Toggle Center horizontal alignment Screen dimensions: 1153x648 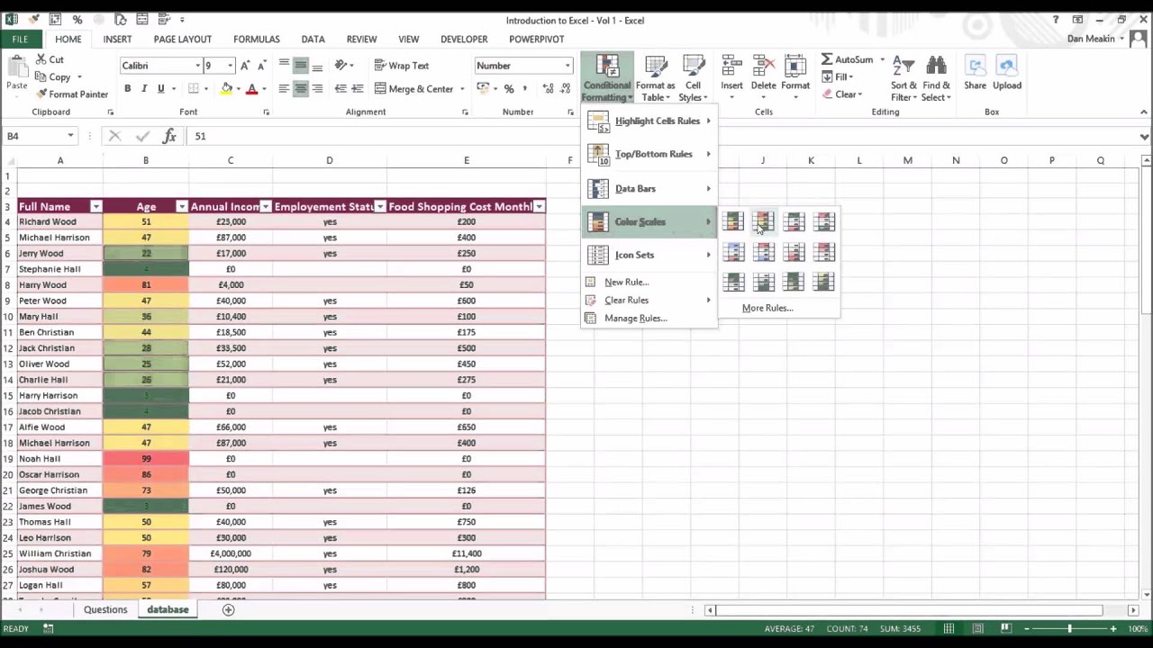pos(301,89)
